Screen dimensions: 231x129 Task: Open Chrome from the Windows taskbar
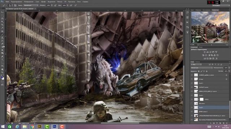point(32,126)
